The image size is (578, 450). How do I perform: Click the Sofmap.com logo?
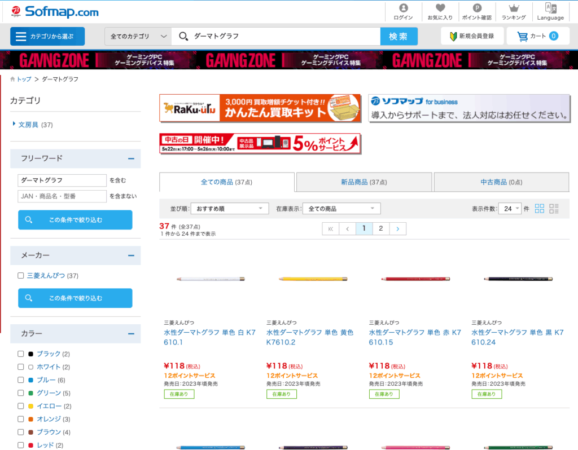55,11
